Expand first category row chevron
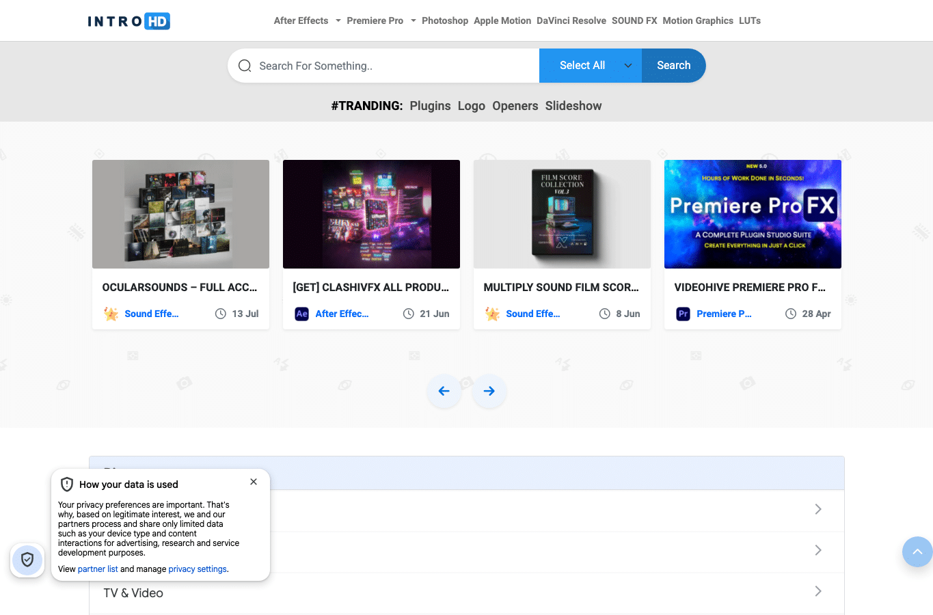 pos(818,509)
